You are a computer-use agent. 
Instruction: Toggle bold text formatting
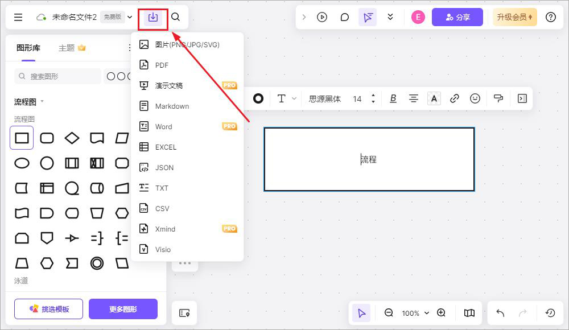point(393,98)
